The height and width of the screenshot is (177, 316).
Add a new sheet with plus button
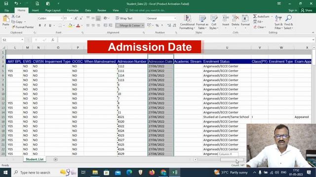tap(55, 159)
